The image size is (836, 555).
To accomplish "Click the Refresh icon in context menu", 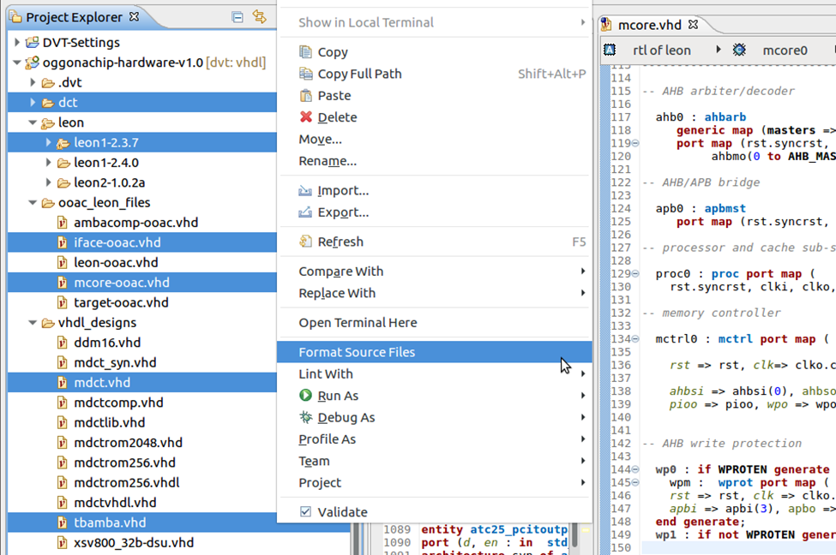I will 305,242.
